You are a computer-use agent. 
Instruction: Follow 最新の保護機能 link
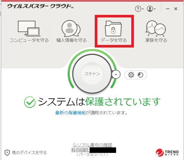point(70,113)
